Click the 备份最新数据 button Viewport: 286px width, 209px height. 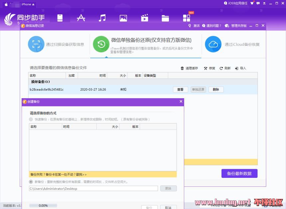[239, 173]
